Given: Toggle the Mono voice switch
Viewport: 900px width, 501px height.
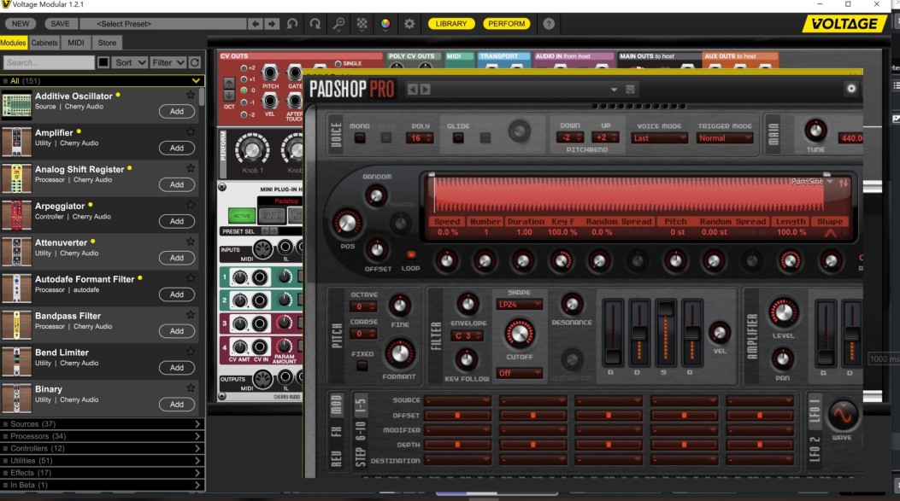Looking at the screenshot, I should pos(360,138).
